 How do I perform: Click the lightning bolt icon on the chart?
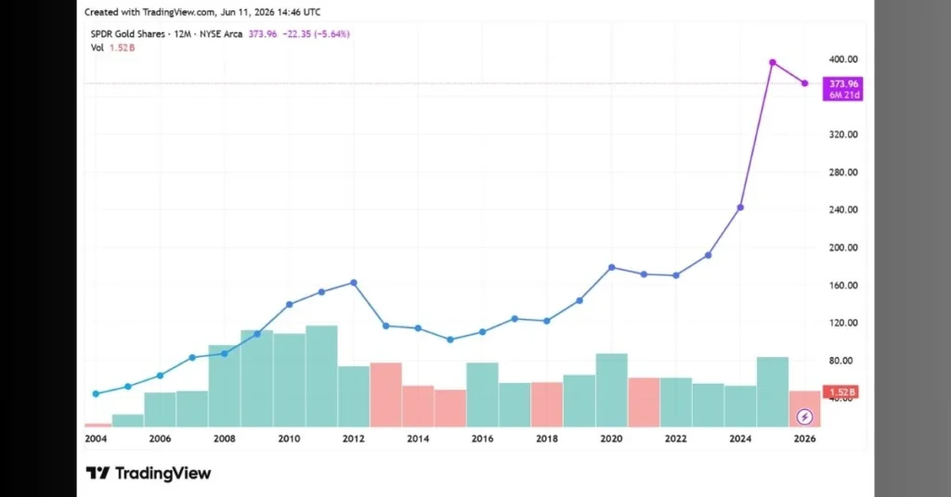(804, 417)
